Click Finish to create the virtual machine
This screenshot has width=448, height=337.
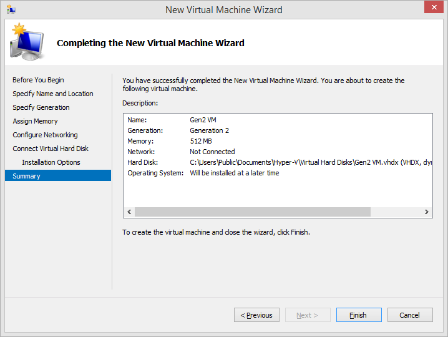[x=358, y=315]
